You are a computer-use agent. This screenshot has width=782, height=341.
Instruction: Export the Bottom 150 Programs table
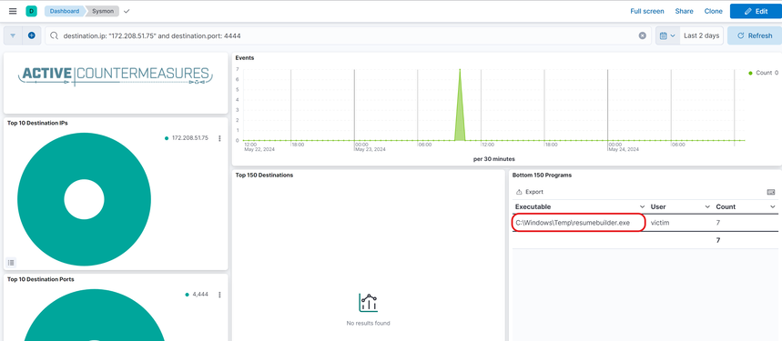click(530, 192)
